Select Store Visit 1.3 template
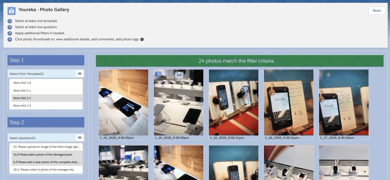The image size is (390, 180). (x=47, y=105)
